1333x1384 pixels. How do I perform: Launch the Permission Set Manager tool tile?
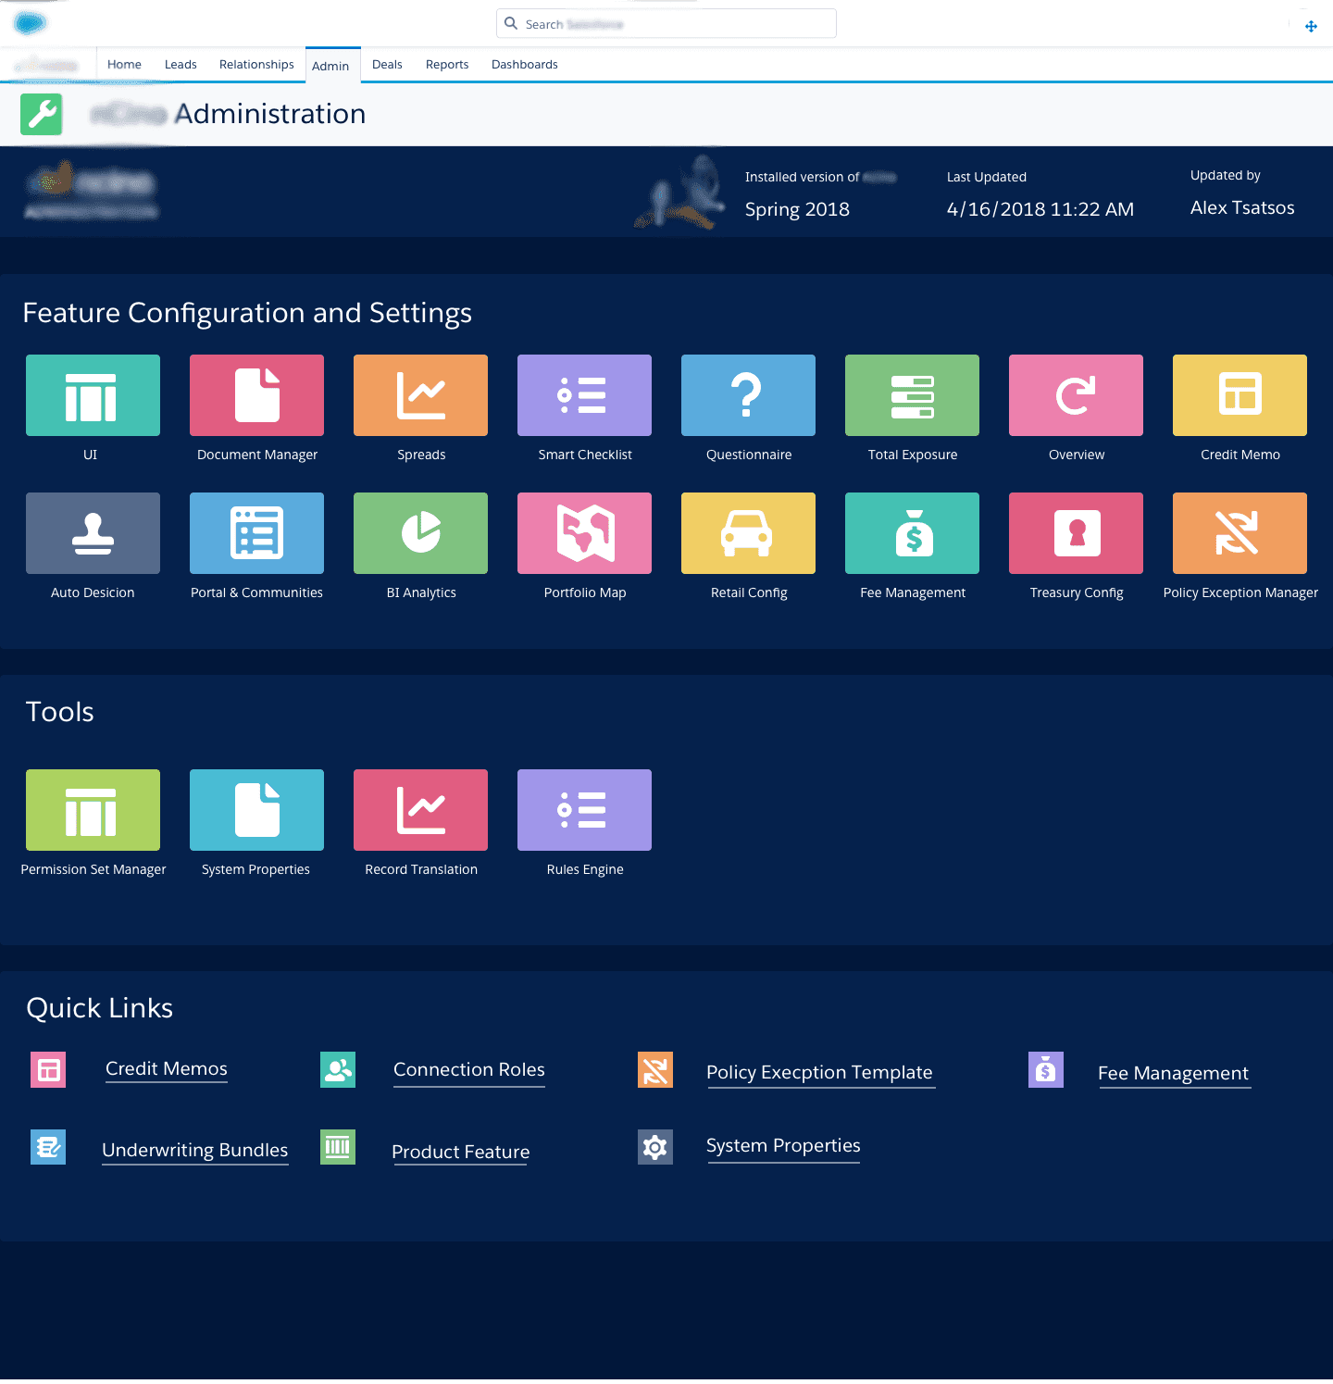(93, 810)
